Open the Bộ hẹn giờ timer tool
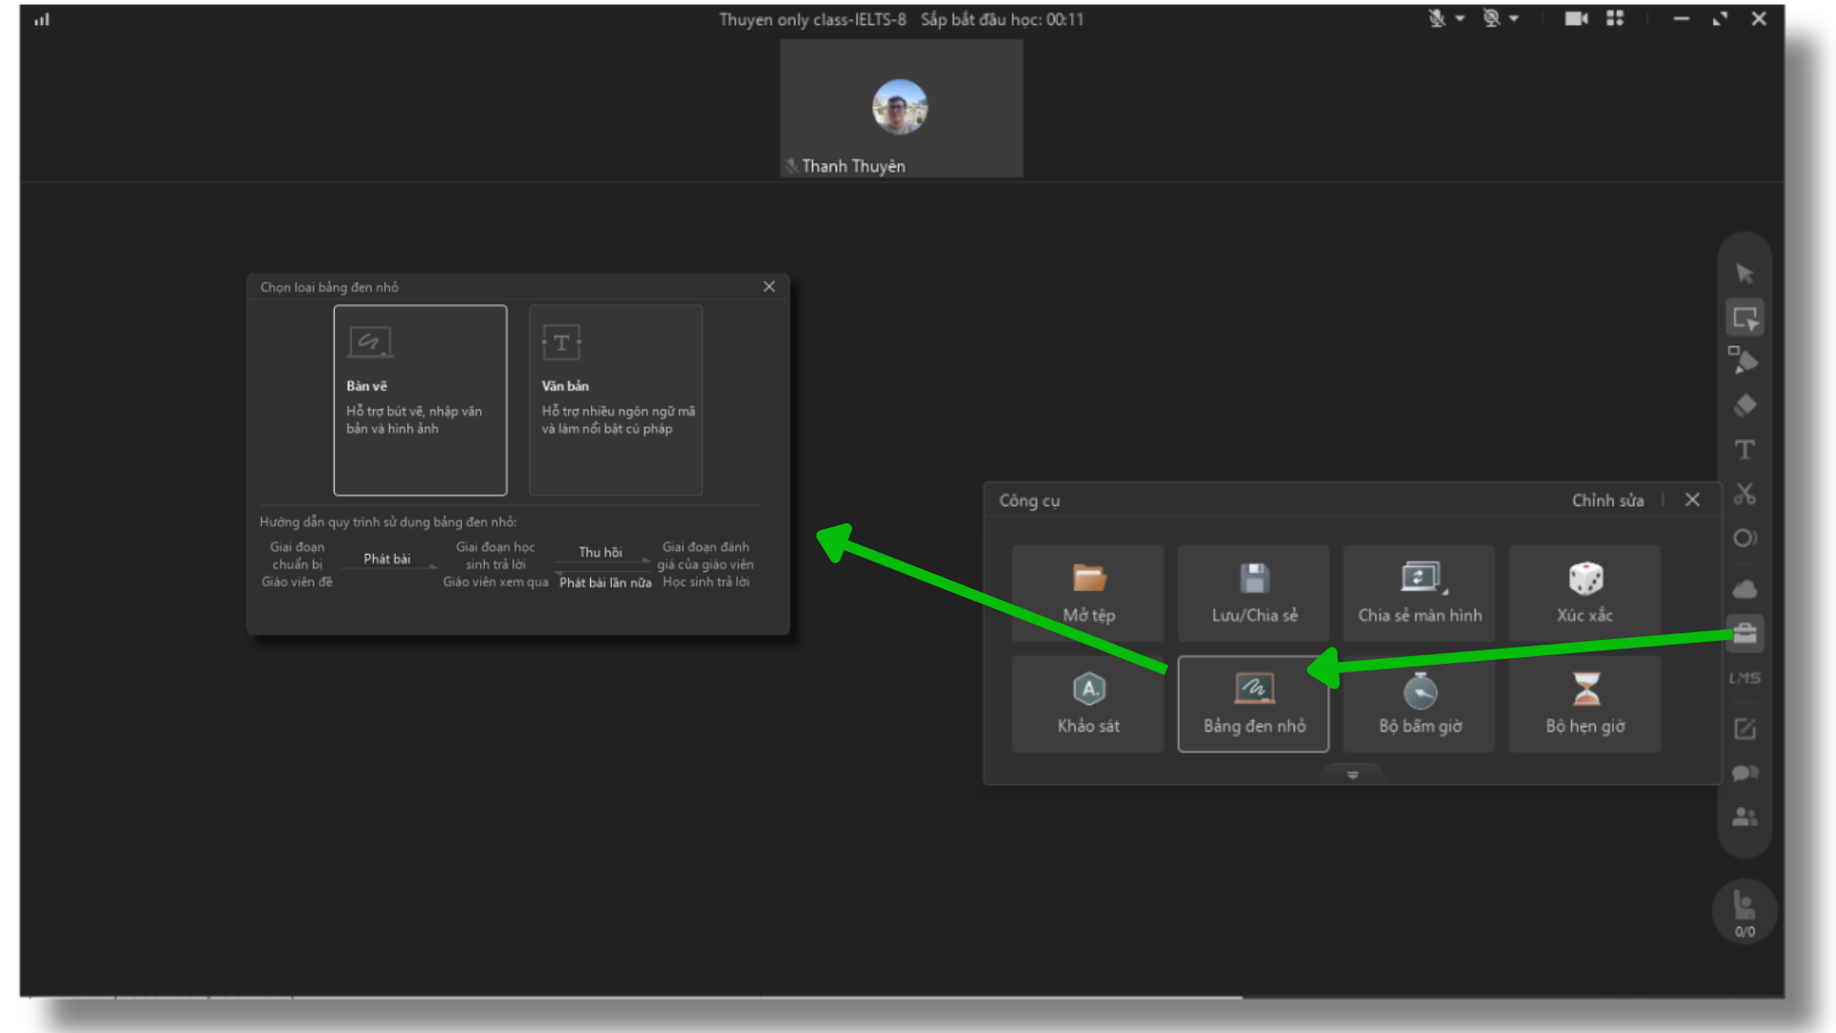 click(x=1585, y=704)
